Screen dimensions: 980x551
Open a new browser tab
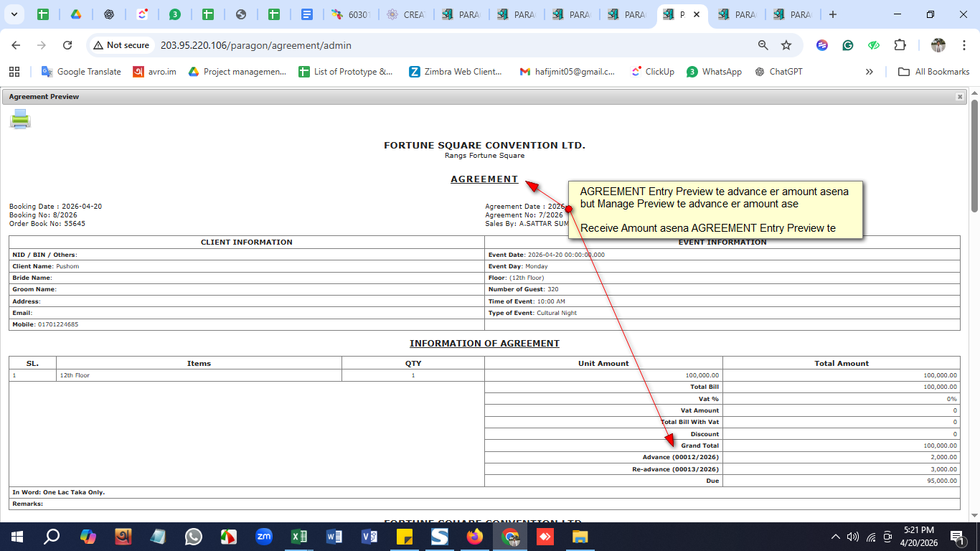pyautogui.click(x=833, y=14)
